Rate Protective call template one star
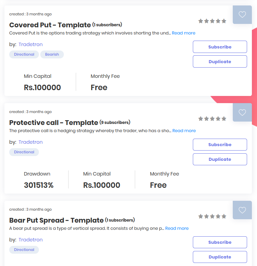This screenshot has height=266, width=257. click(x=201, y=119)
